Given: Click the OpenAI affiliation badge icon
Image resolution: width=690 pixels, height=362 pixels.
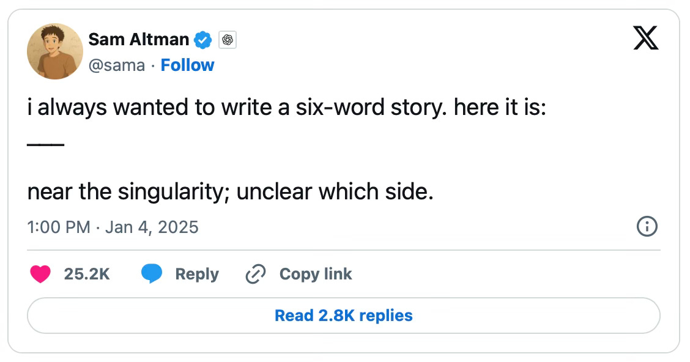Looking at the screenshot, I should click(228, 40).
